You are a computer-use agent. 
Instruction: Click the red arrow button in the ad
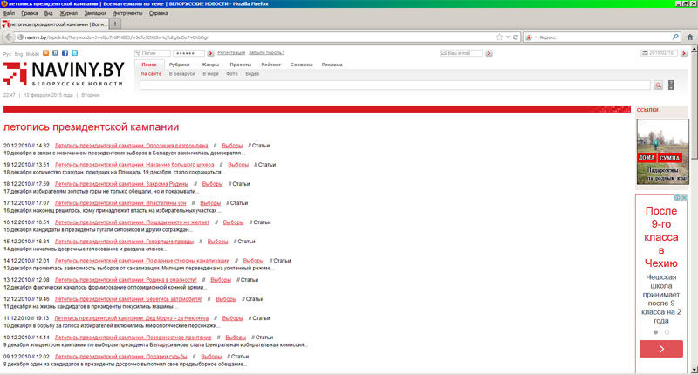coord(660,349)
